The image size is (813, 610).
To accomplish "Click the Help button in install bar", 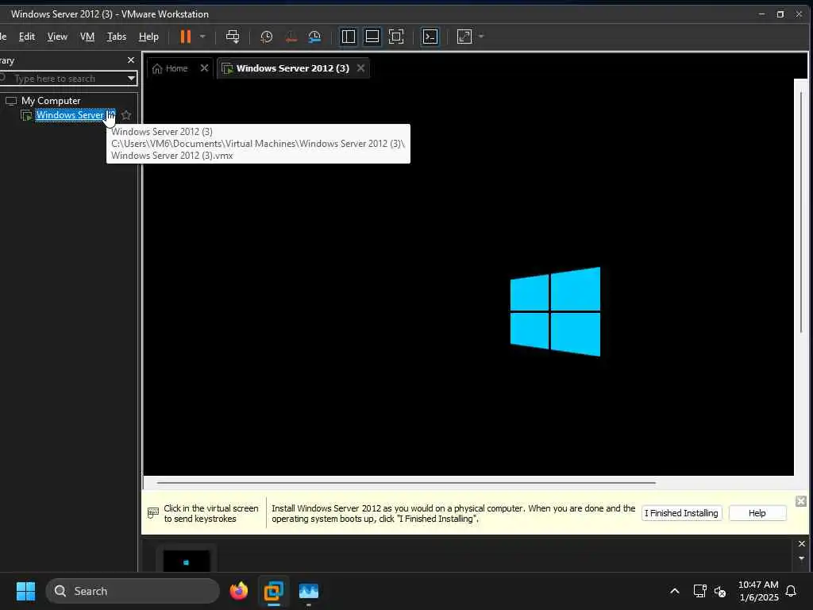I will pos(757,513).
